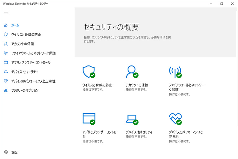Screen dimensions: 238x159
Task: Click the デバイスのパフォーマンスと正常性 tile title
Action: click(x=186, y=134)
